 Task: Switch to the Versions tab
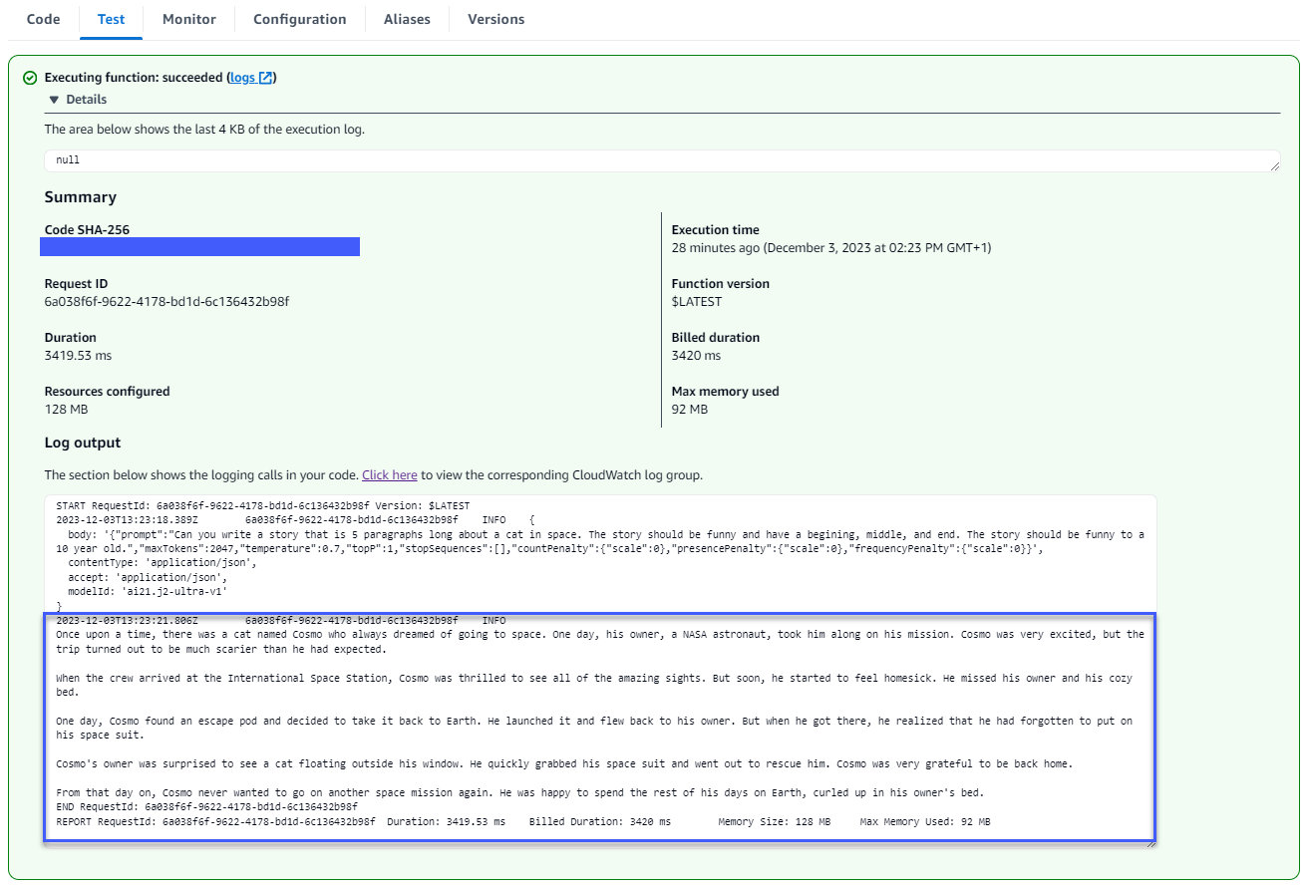(495, 19)
